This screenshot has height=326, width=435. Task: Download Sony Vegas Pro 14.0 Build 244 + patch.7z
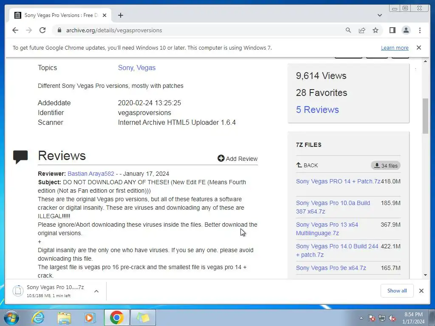point(337,250)
